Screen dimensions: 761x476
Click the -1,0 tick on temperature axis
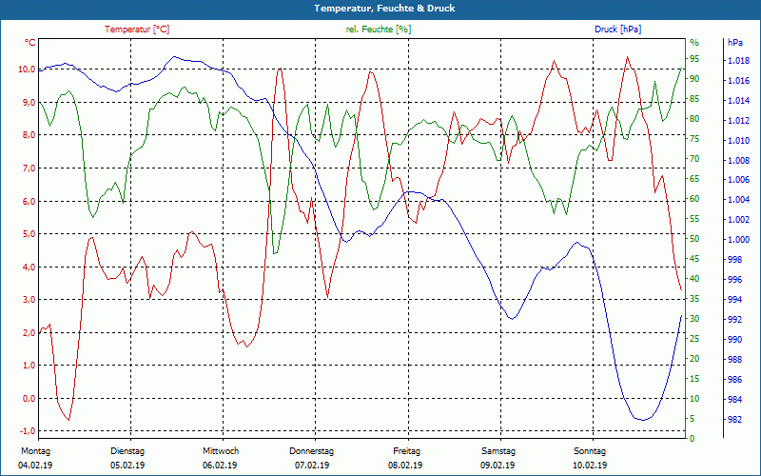(28, 431)
